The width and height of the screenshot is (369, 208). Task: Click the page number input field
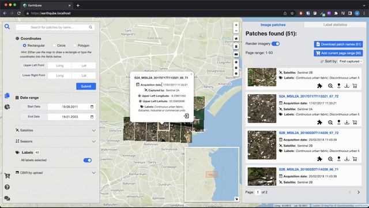(258, 192)
